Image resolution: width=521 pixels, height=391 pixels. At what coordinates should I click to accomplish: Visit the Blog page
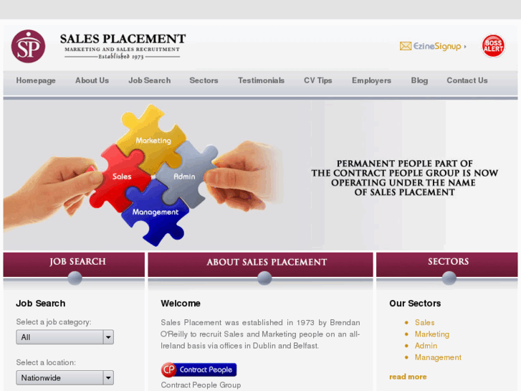pyautogui.click(x=419, y=80)
